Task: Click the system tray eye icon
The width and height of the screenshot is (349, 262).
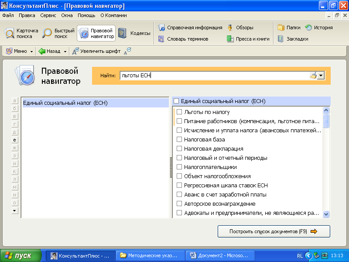Action: (325, 255)
